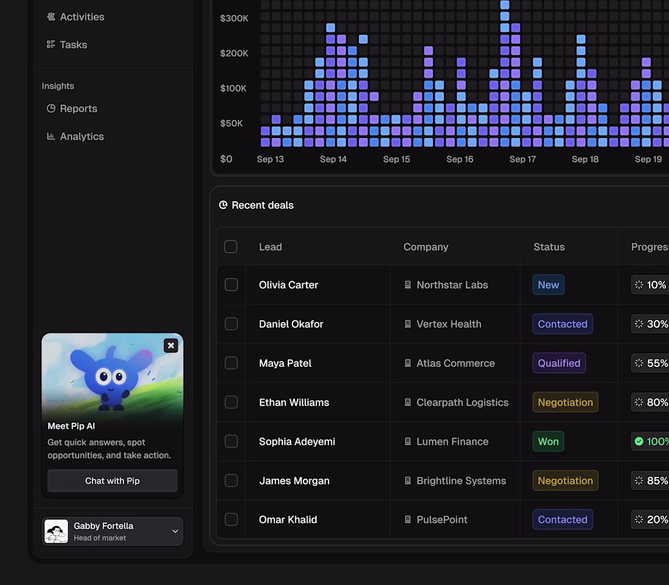
Task: Click the Qualified status badge
Action: point(559,363)
